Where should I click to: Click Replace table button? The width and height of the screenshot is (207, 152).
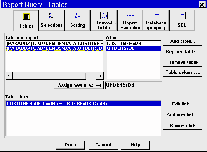coord(183,52)
